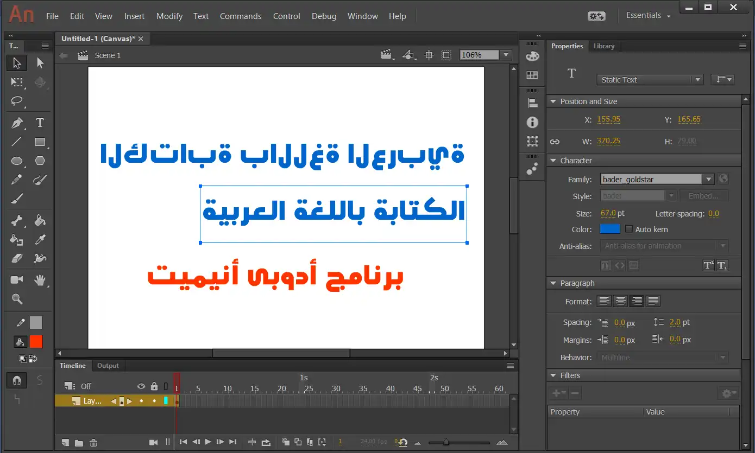
Task: Open the Info panel from the dock
Action: pos(532,123)
